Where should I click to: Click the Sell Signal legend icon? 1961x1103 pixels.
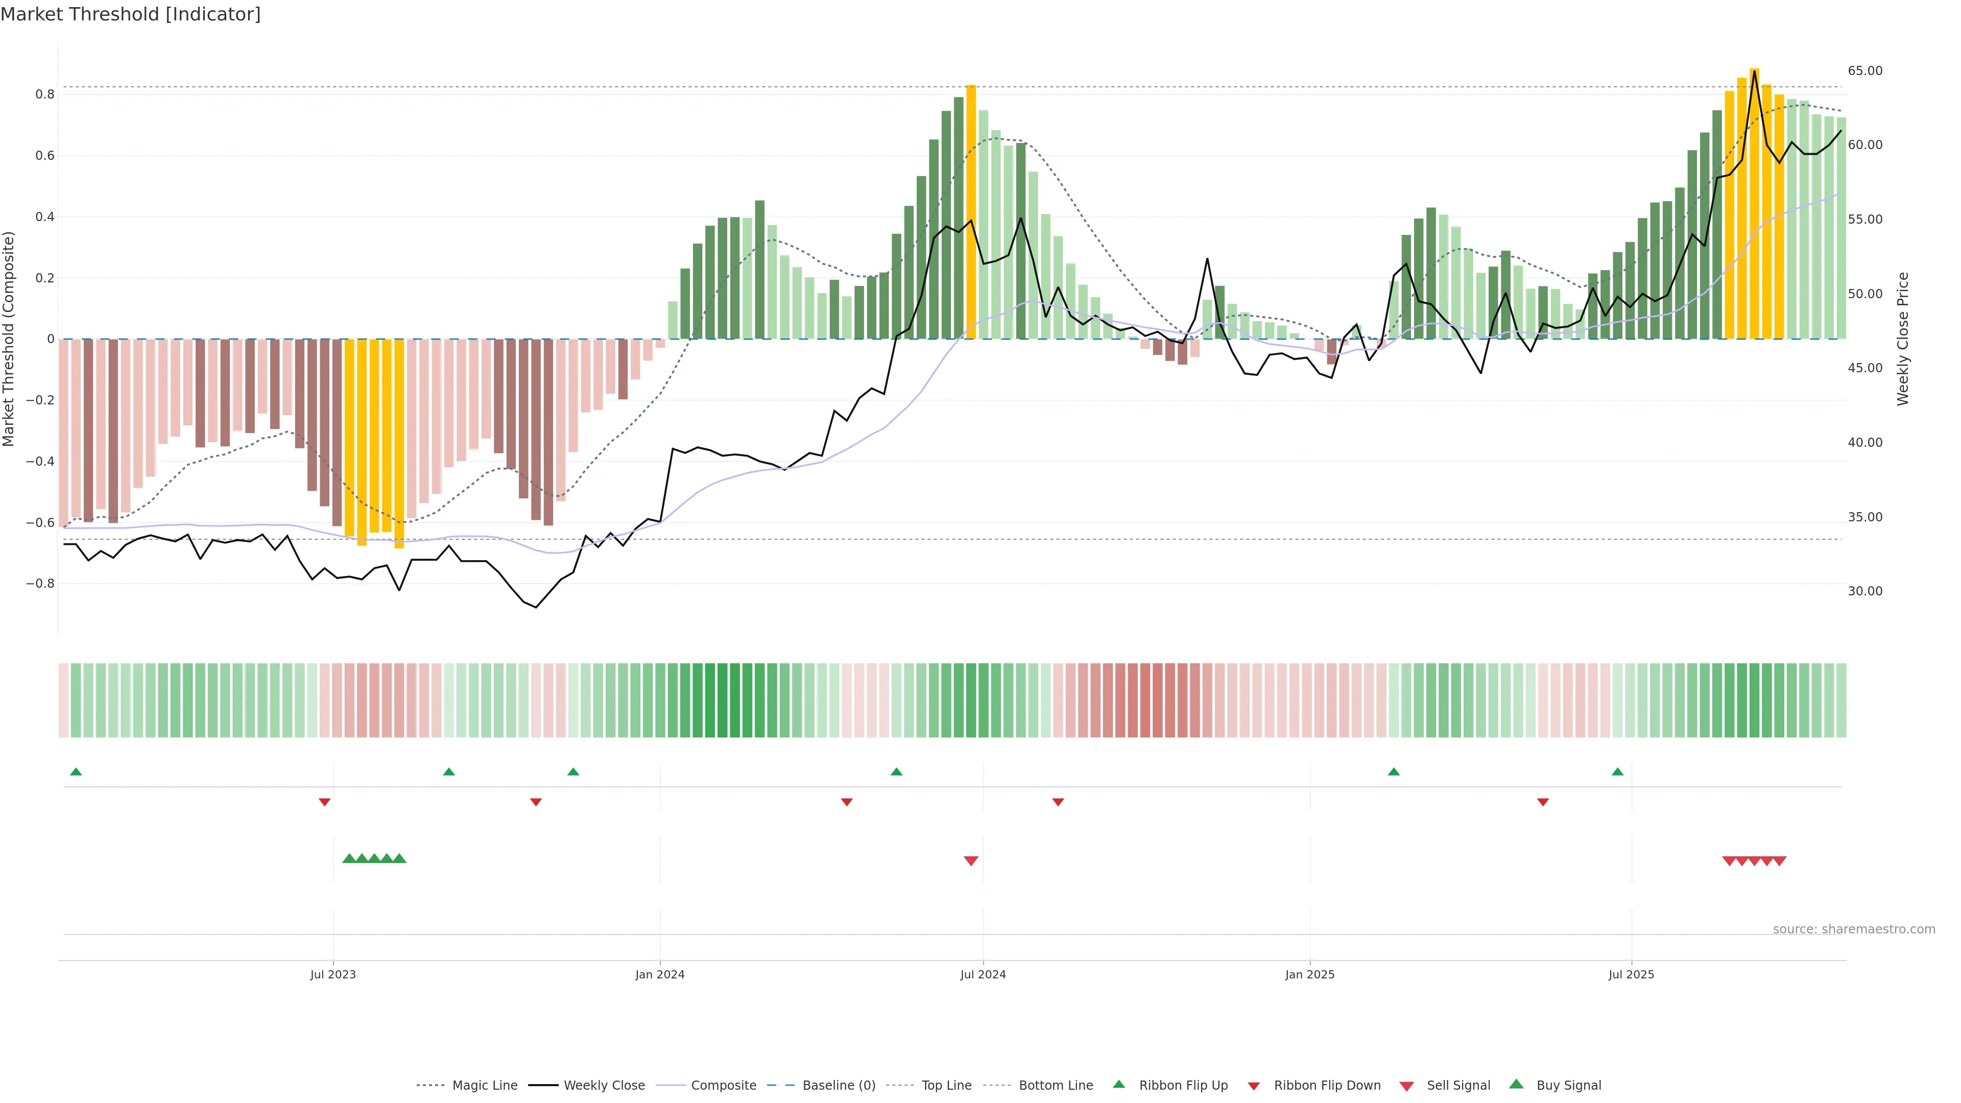click(1407, 1086)
